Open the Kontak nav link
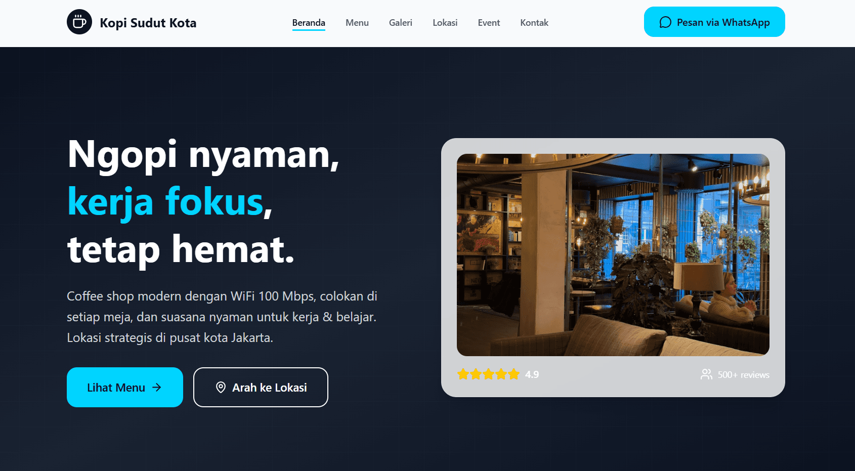 534,23
